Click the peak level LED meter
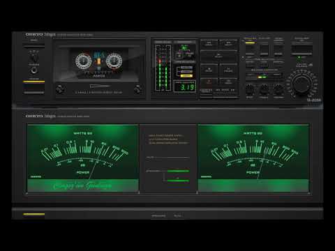This screenshot has width=335, height=251. (163, 68)
